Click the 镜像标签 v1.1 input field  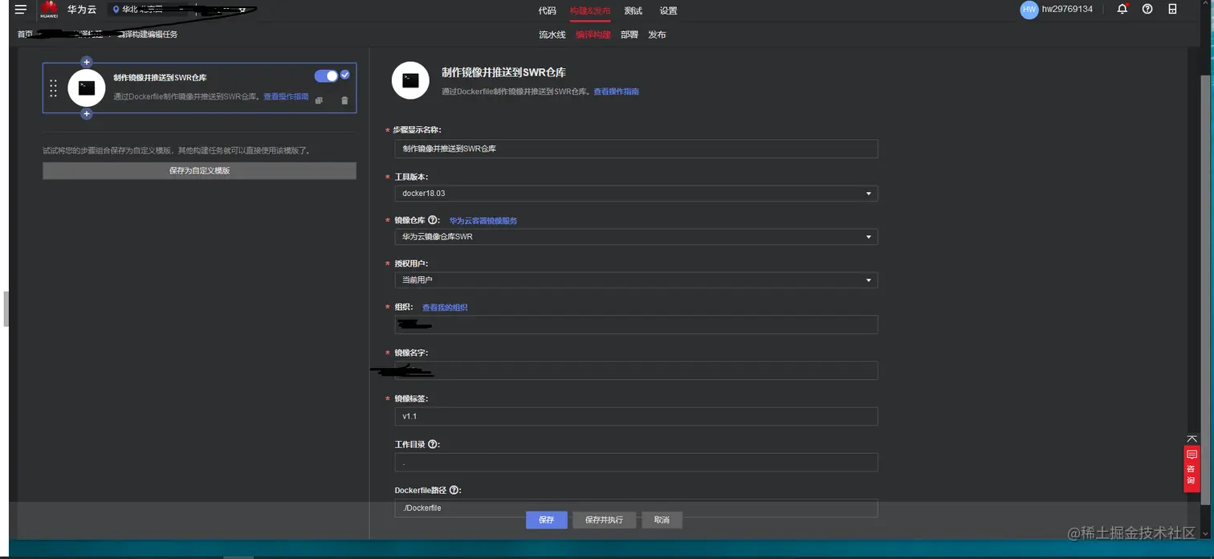[636, 416]
